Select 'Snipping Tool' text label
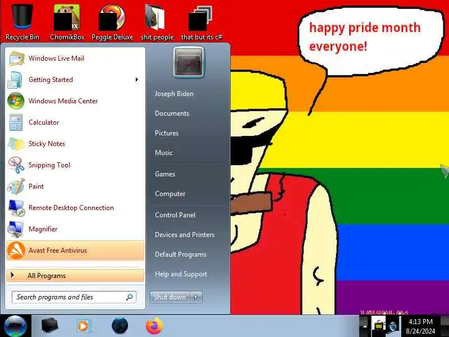Viewport: 449px width, 337px height. pyautogui.click(x=49, y=165)
